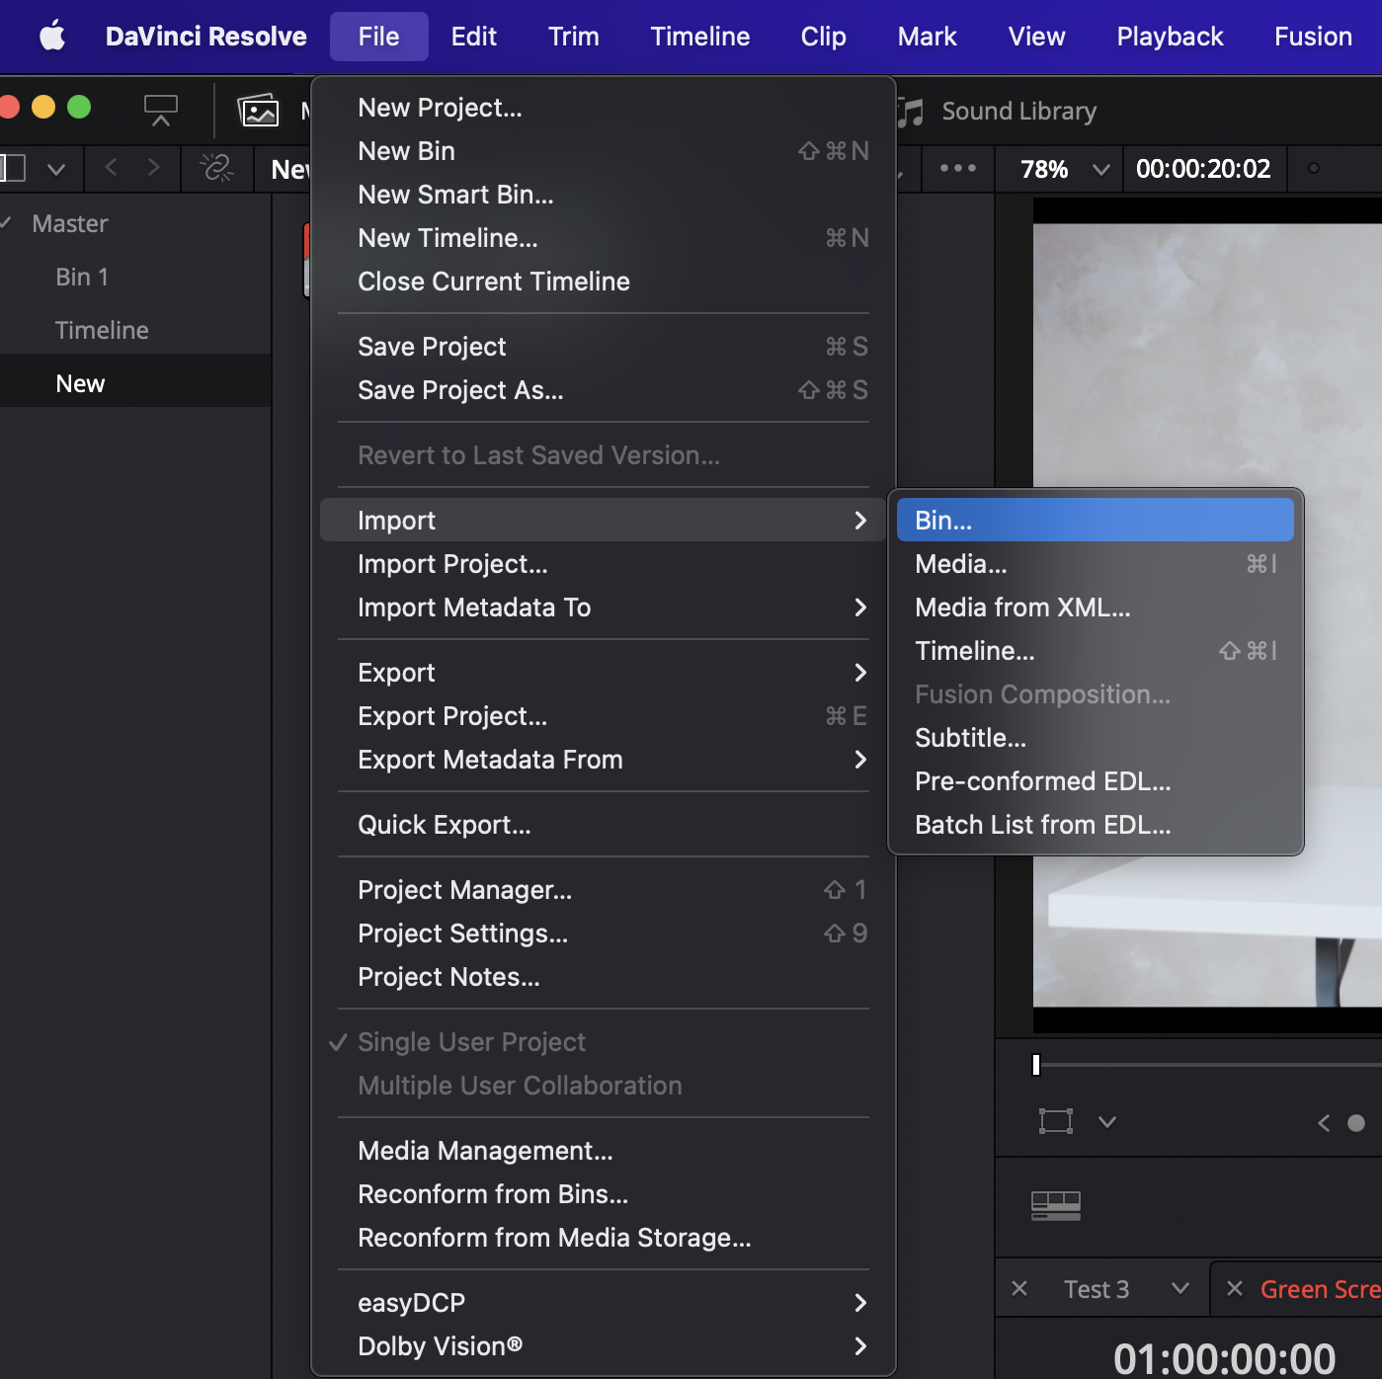
Task: Open the transform overlay mode dropdown
Action: [x=1107, y=1121]
